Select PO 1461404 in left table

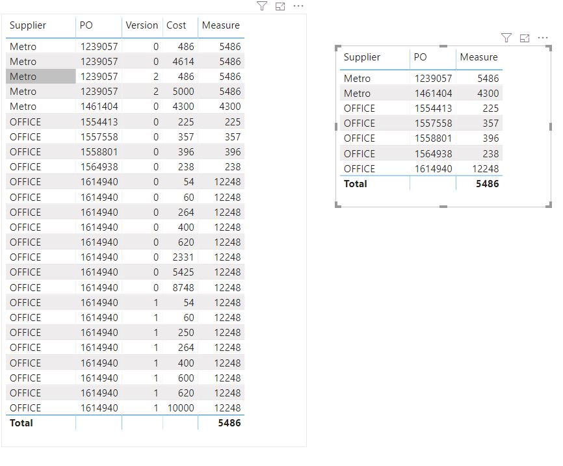[x=99, y=107]
